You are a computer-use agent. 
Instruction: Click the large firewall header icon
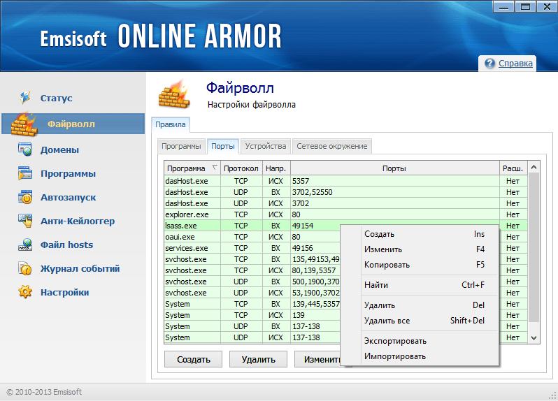174,94
